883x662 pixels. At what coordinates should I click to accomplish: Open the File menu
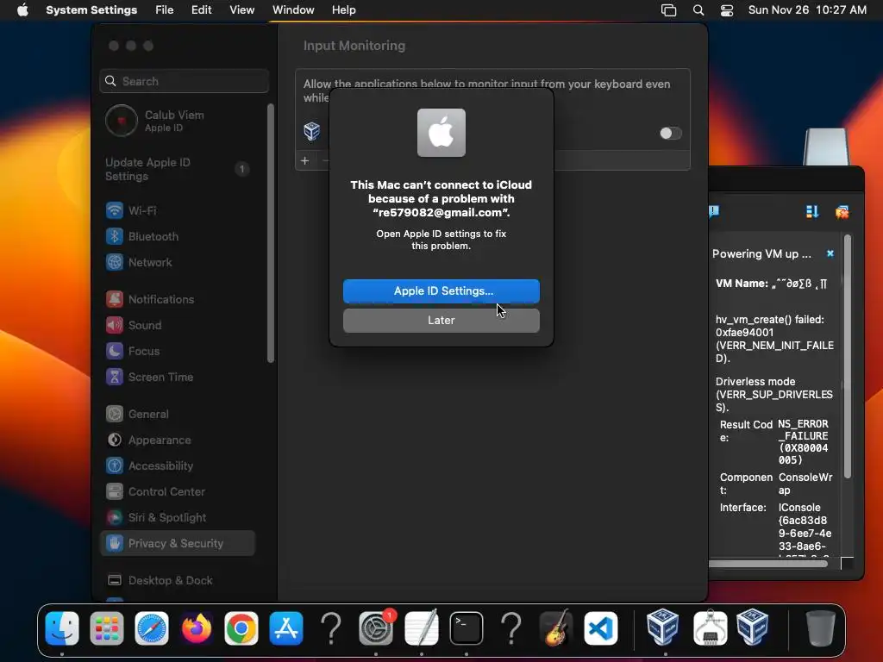click(165, 10)
